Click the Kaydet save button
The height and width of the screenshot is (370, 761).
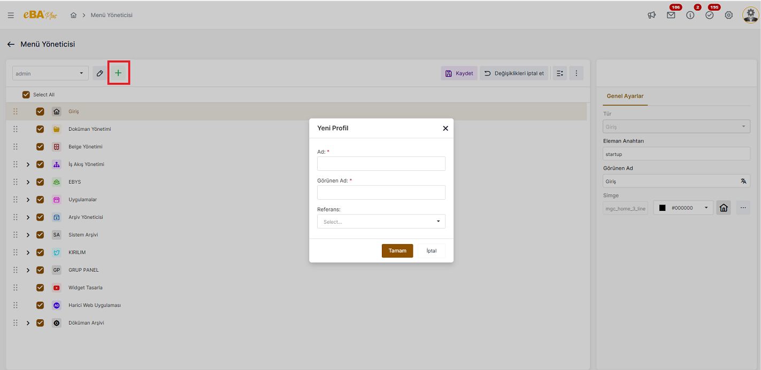(x=459, y=73)
